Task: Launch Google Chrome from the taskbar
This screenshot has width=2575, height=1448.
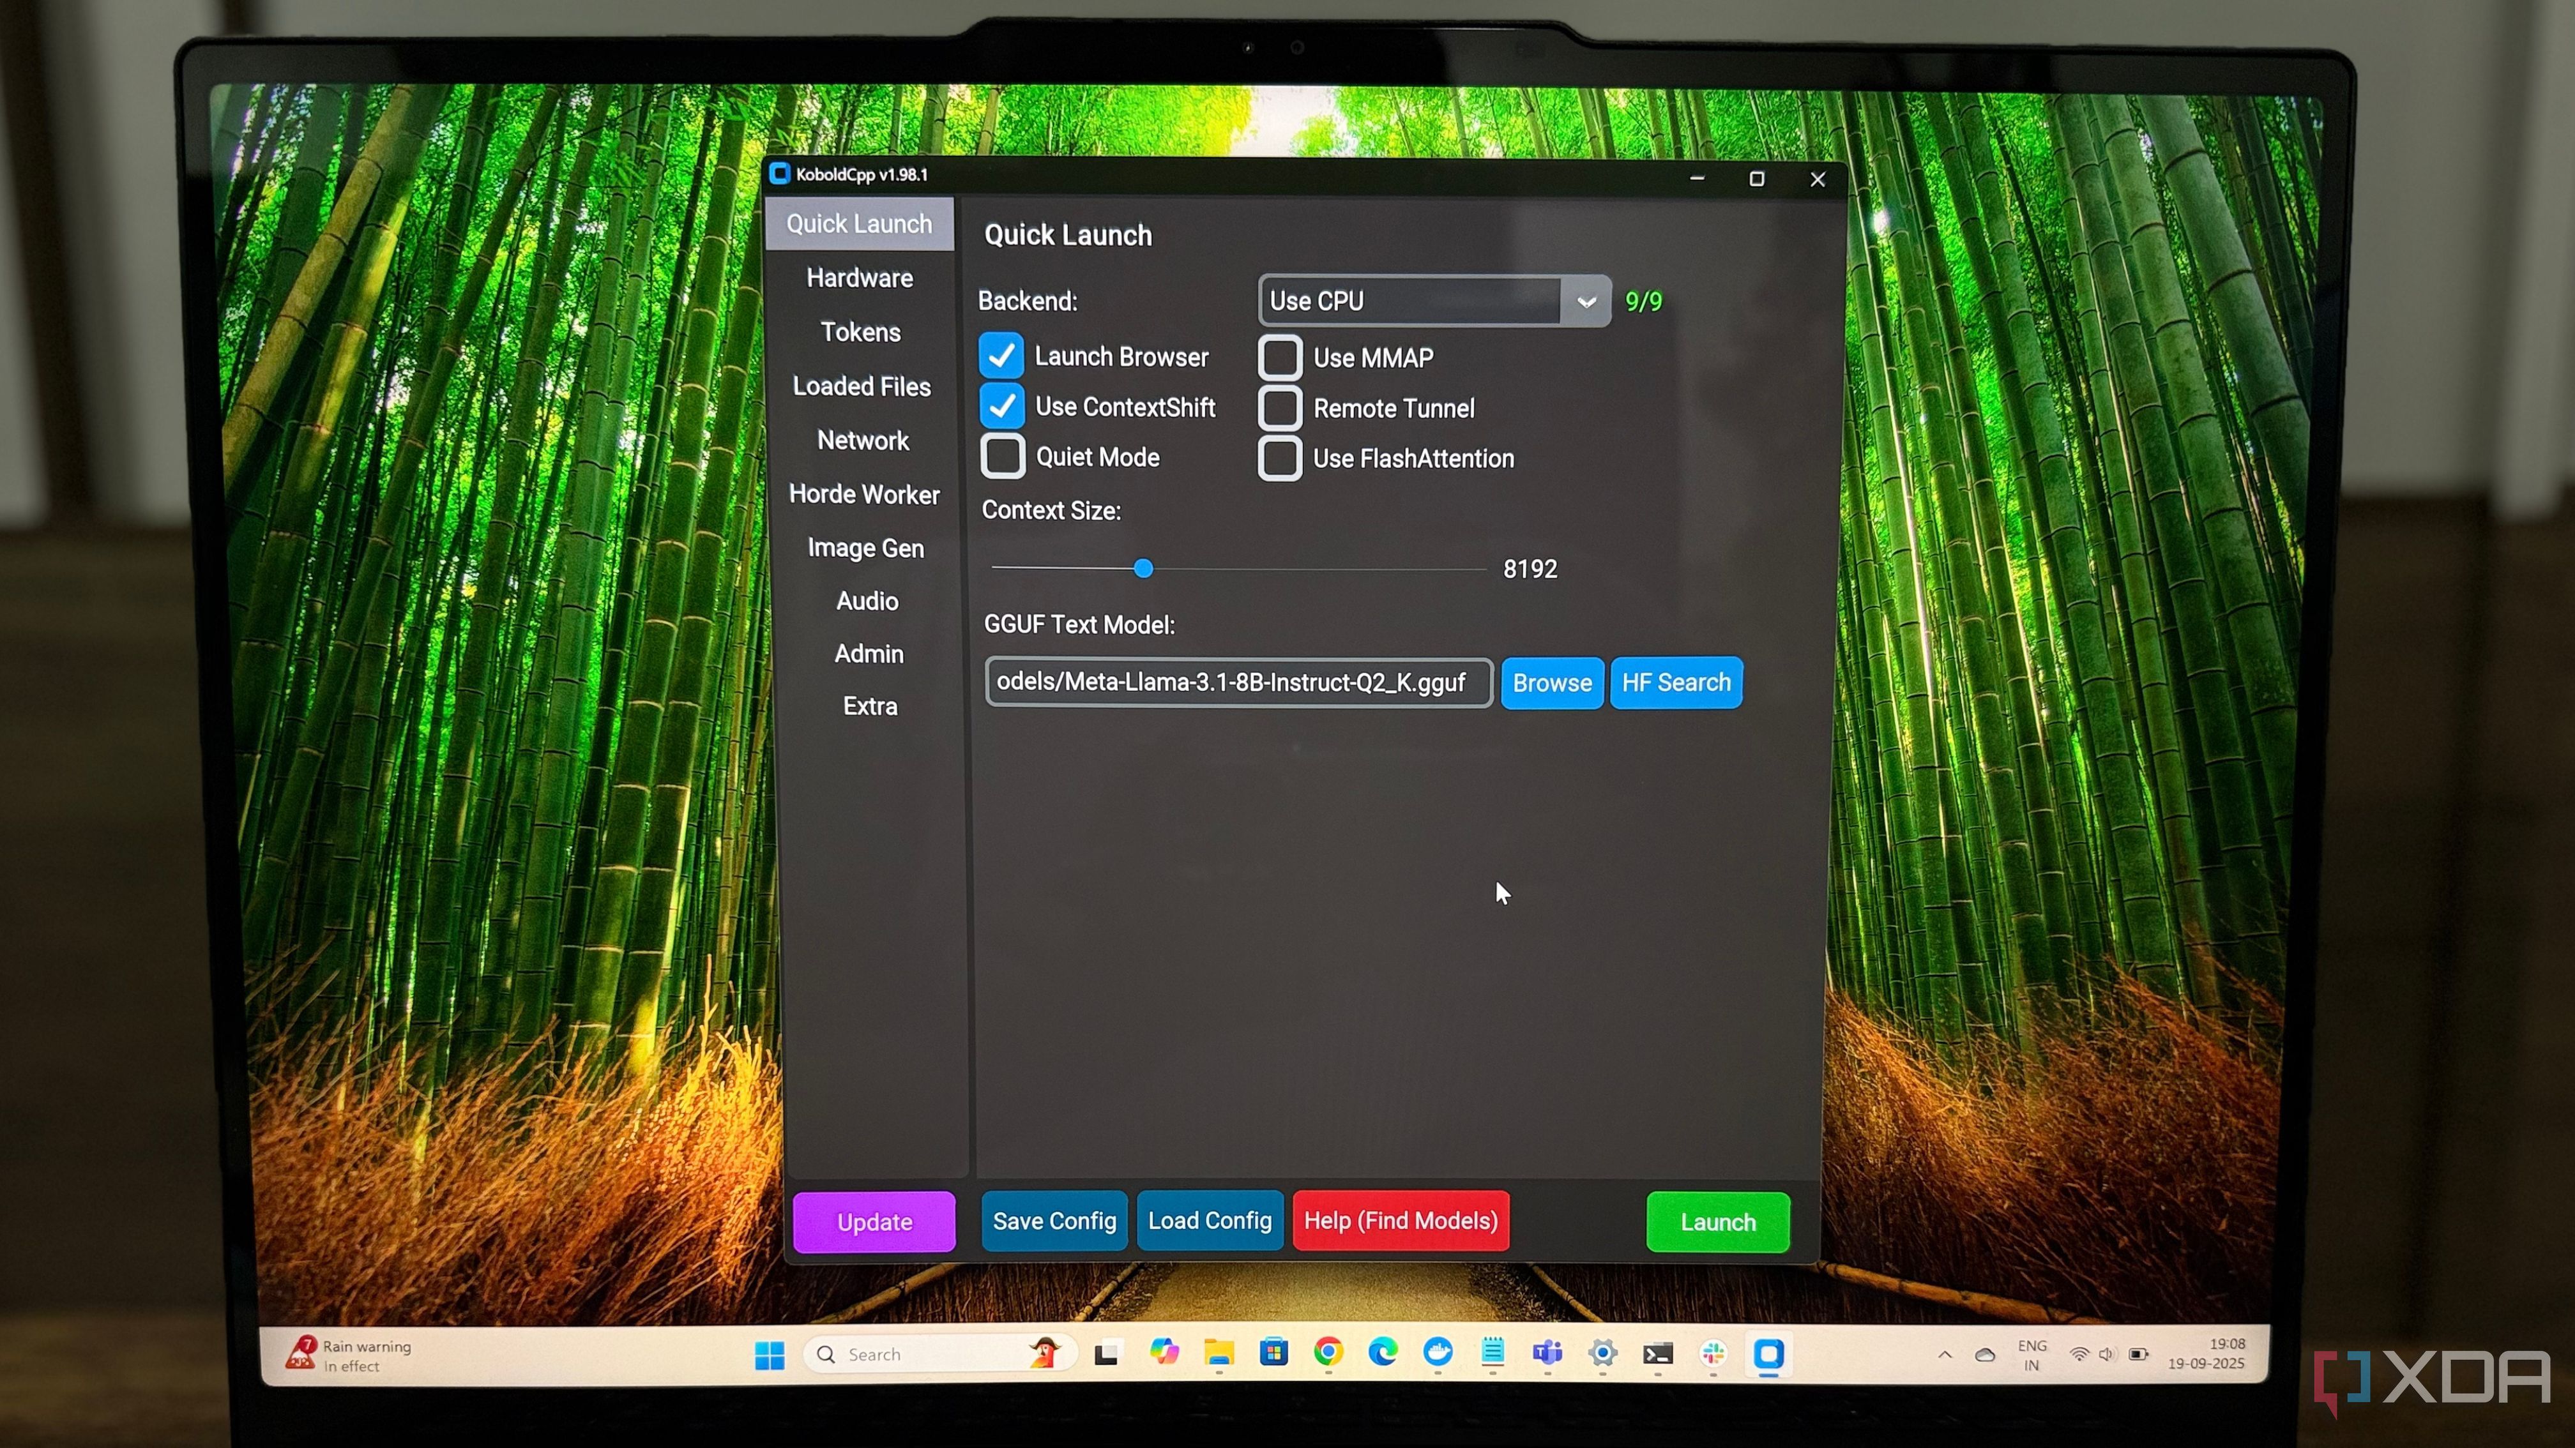Action: click(1330, 1354)
